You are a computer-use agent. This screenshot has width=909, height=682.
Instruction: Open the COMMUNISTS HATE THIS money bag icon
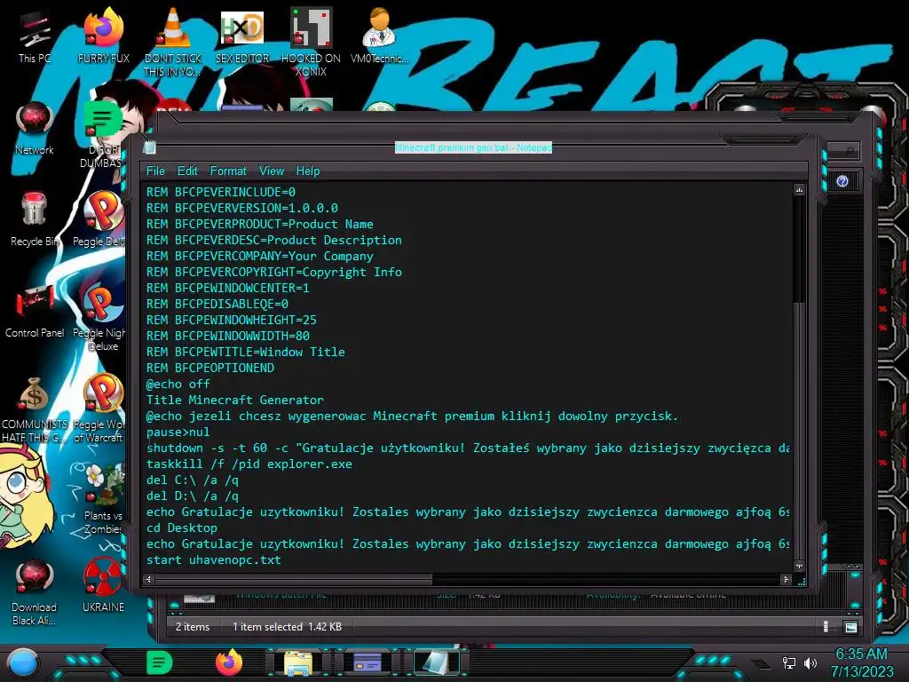(x=35, y=408)
